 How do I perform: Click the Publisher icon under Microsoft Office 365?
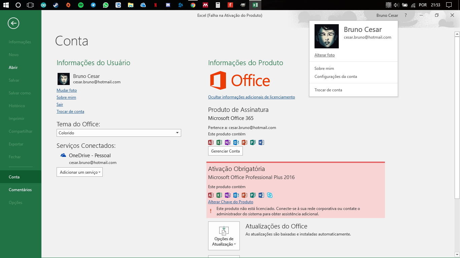click(253, 142)
